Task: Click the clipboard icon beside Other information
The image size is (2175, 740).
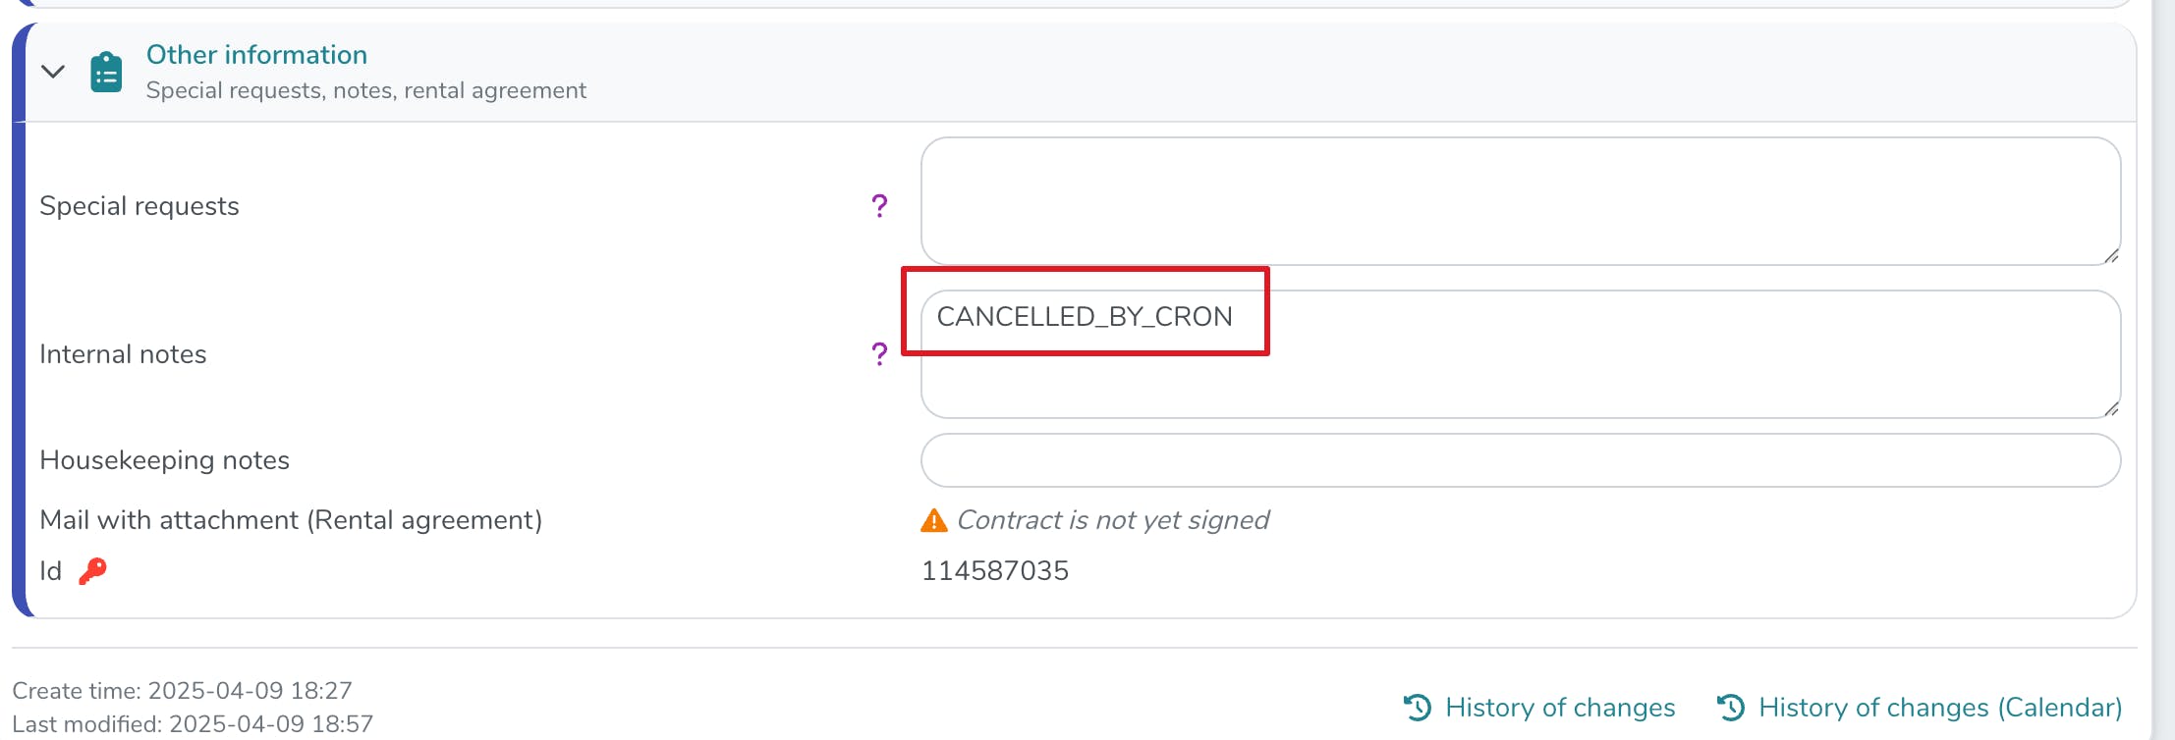Action: [106, 73]
